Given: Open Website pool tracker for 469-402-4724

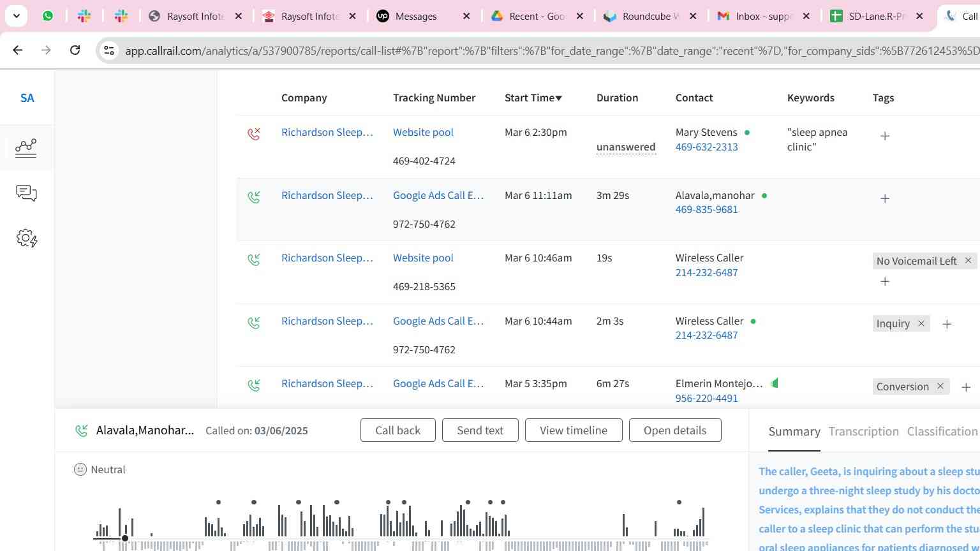Looking at the screenshot, I should coord(423,132).
